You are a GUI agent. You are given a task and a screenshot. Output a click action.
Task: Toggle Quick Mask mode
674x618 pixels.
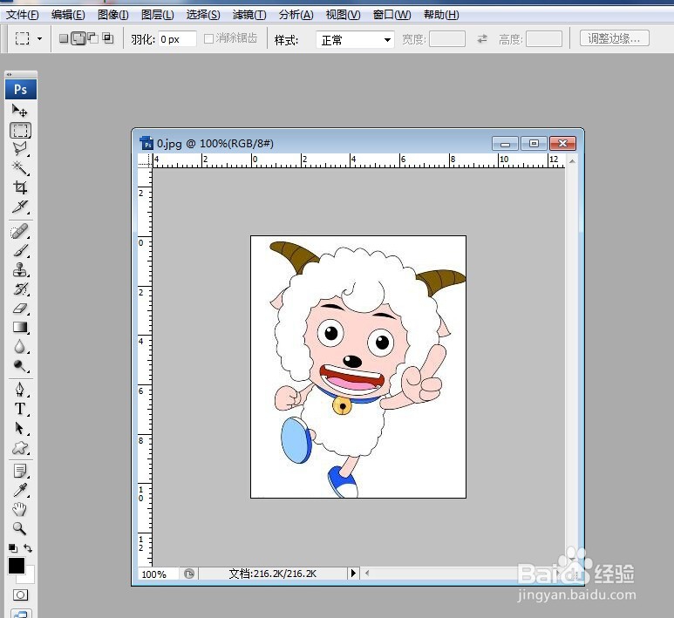tap(20, 594)
